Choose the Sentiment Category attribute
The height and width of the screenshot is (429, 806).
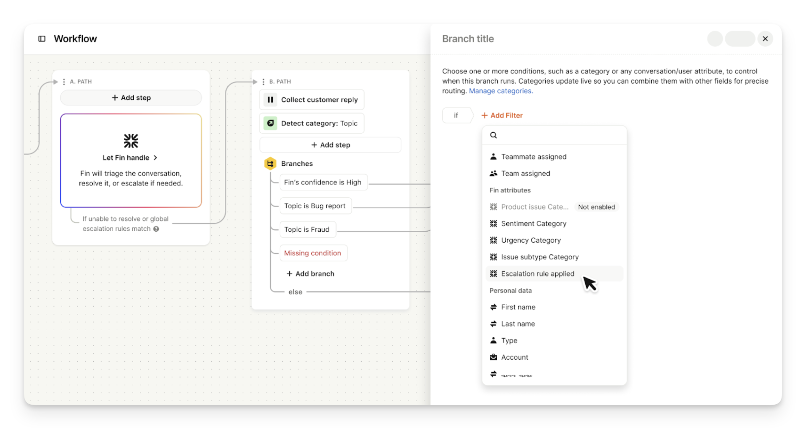tap(534, 223)
